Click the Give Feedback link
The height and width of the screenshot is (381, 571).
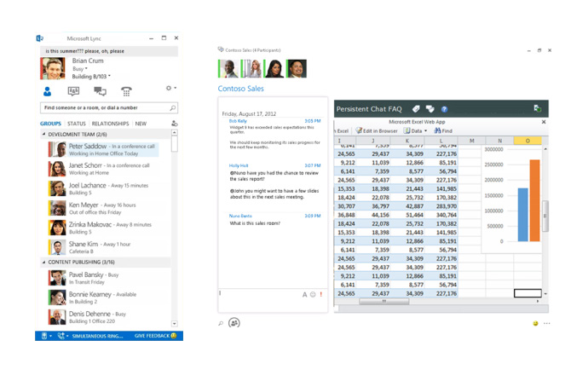(x=154, y=336)
